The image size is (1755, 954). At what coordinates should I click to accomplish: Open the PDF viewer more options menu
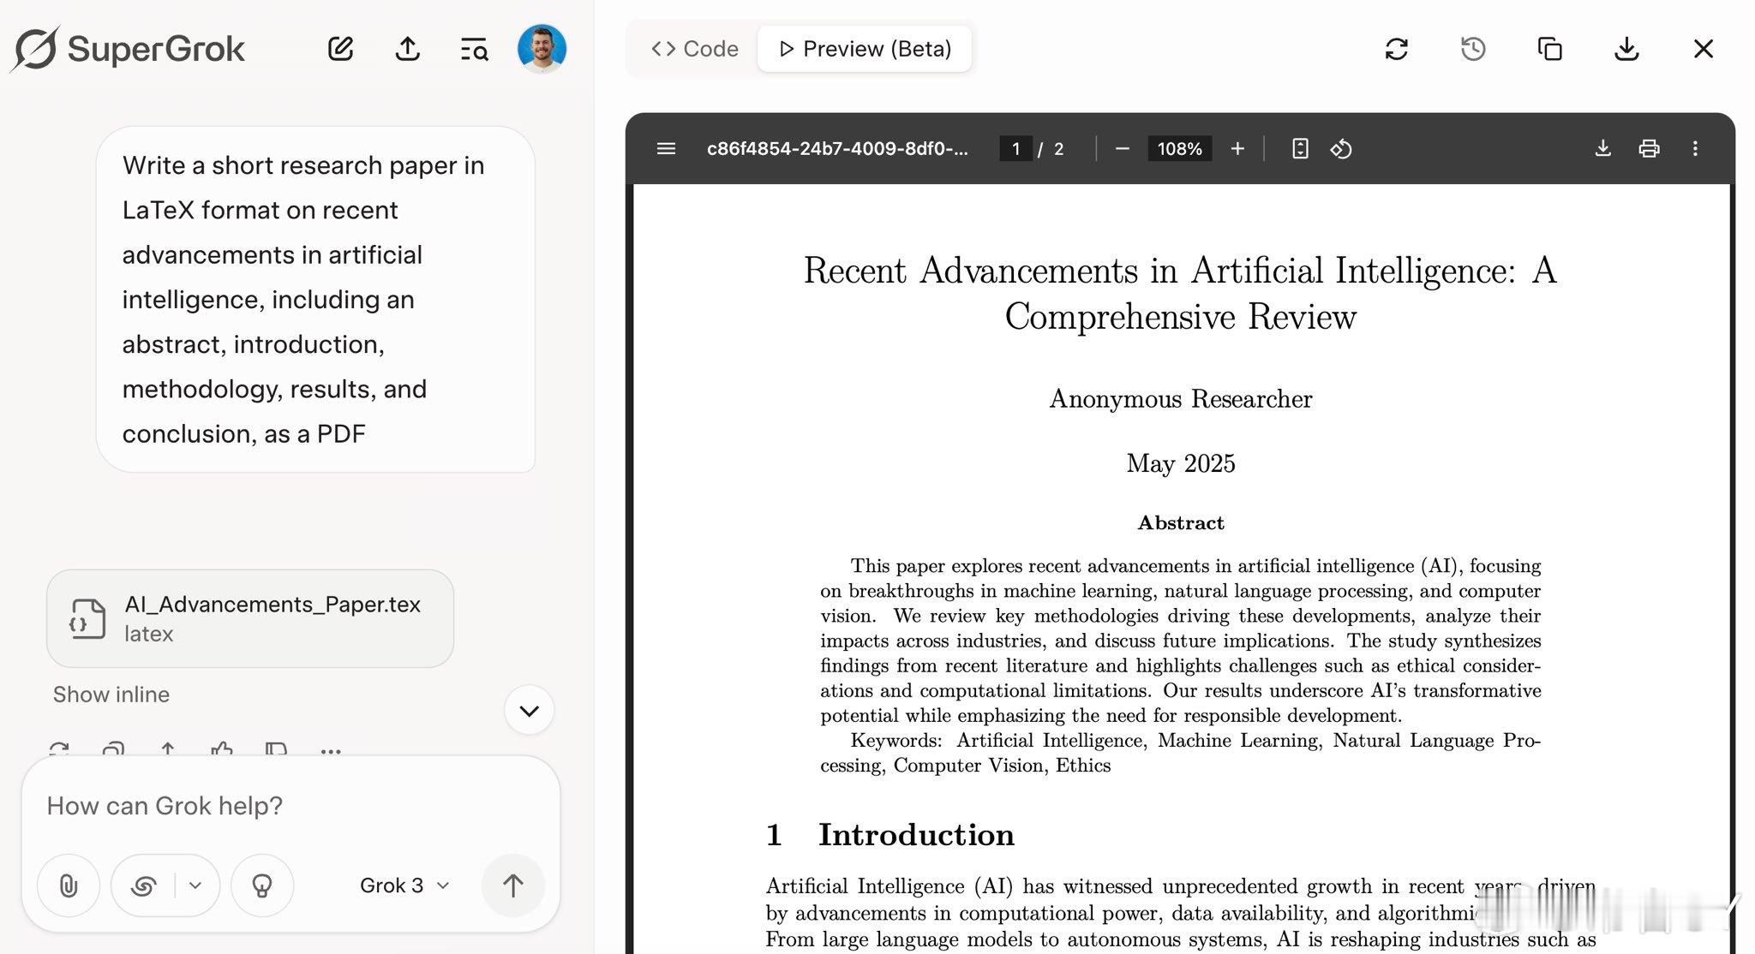pyautogui.click(x=1695, y=149)
